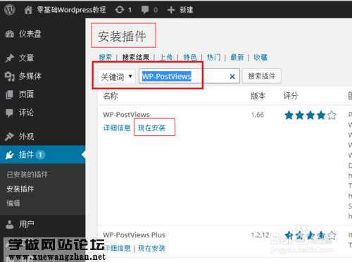The width and height of the screenshot is (352, 262).
Task: Click the 仪表盘 dashboard icon
Action: pos(10,34)
